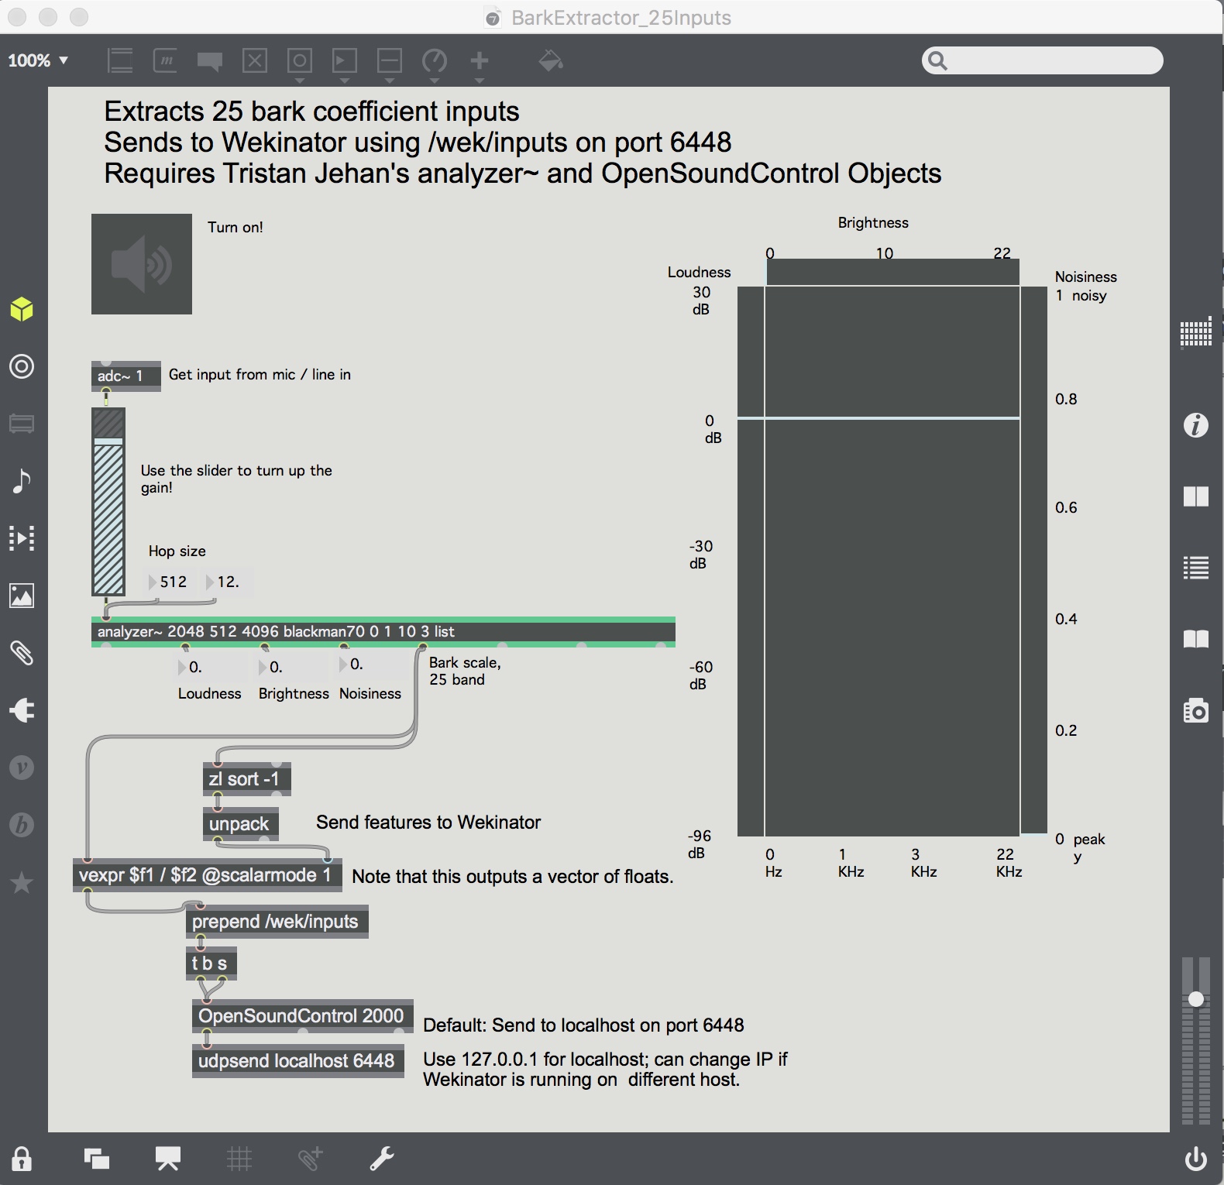Open the dial object dropdown in toolbar

tap(435, 64)
